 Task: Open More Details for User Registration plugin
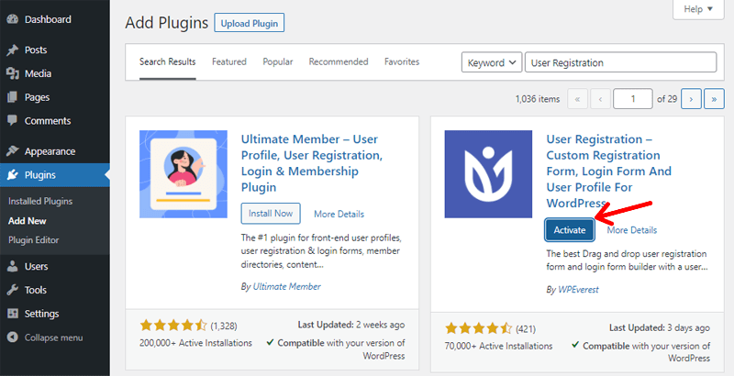click(x=632, y=229)
